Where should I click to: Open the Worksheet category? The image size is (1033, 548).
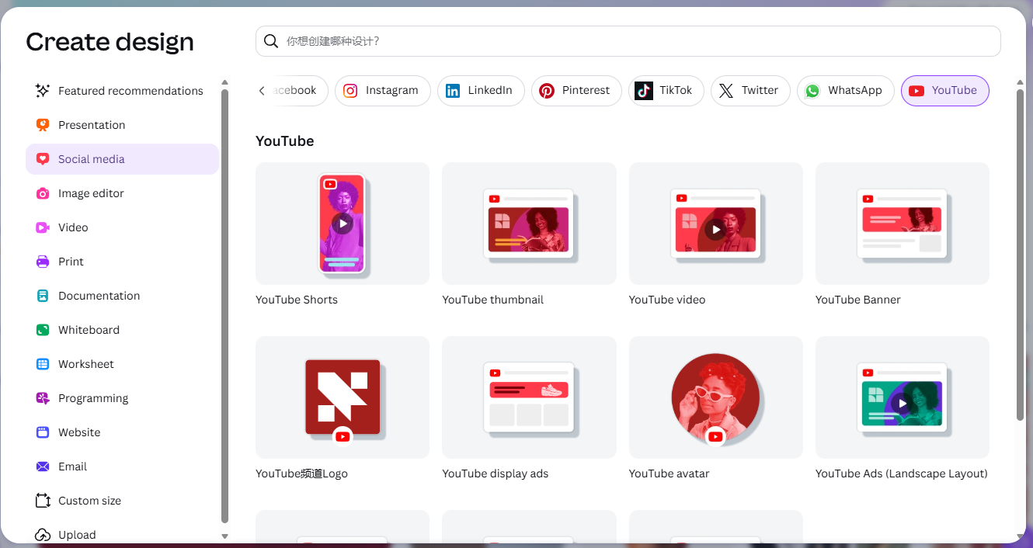click(122, 364)
